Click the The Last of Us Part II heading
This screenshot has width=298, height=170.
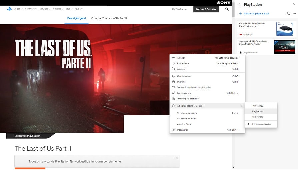click(43, 149)
